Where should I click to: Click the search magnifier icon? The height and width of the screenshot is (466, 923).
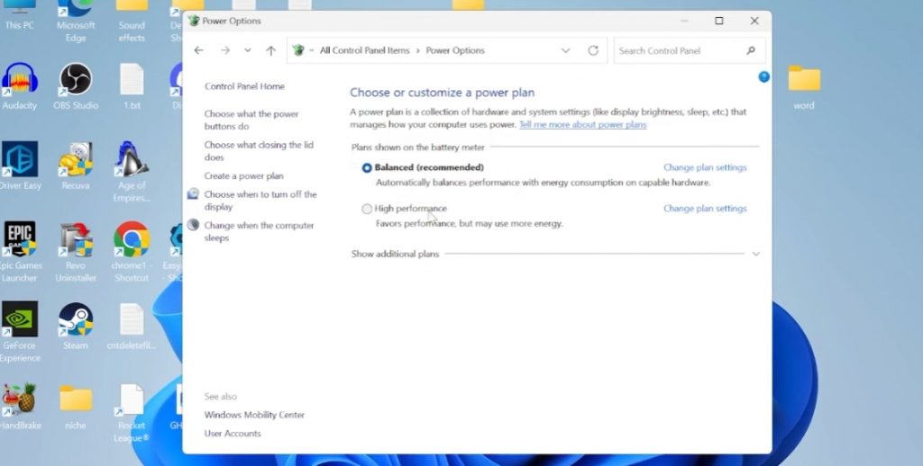[x=751, y=50]
